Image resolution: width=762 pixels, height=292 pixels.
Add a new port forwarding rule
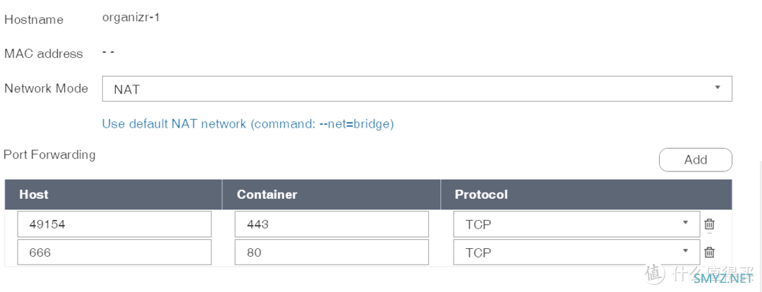tap(696, 160)
